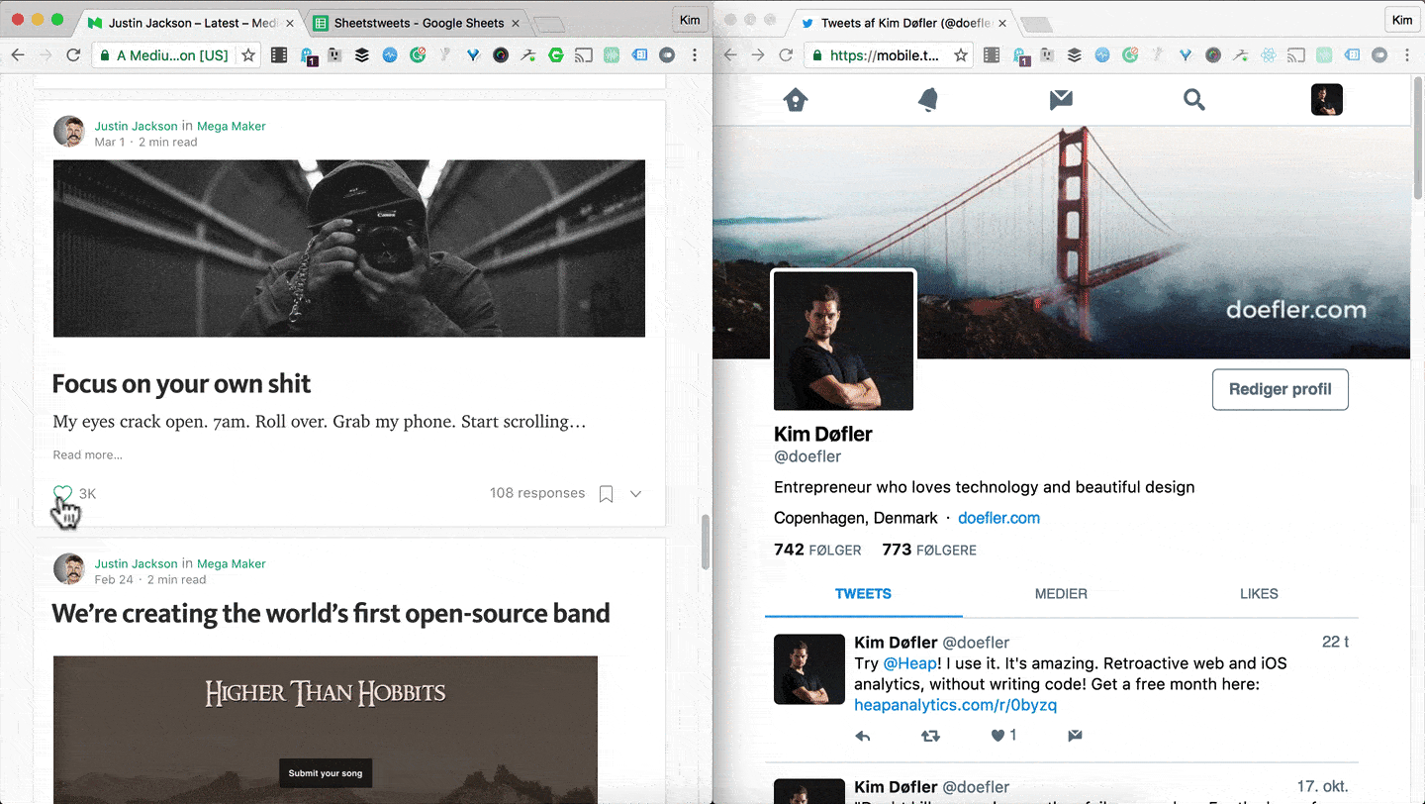Select the 'Tweets af Kim Døfler' browser tab
The image size is (1425, 804).
(x=903, y=23)
